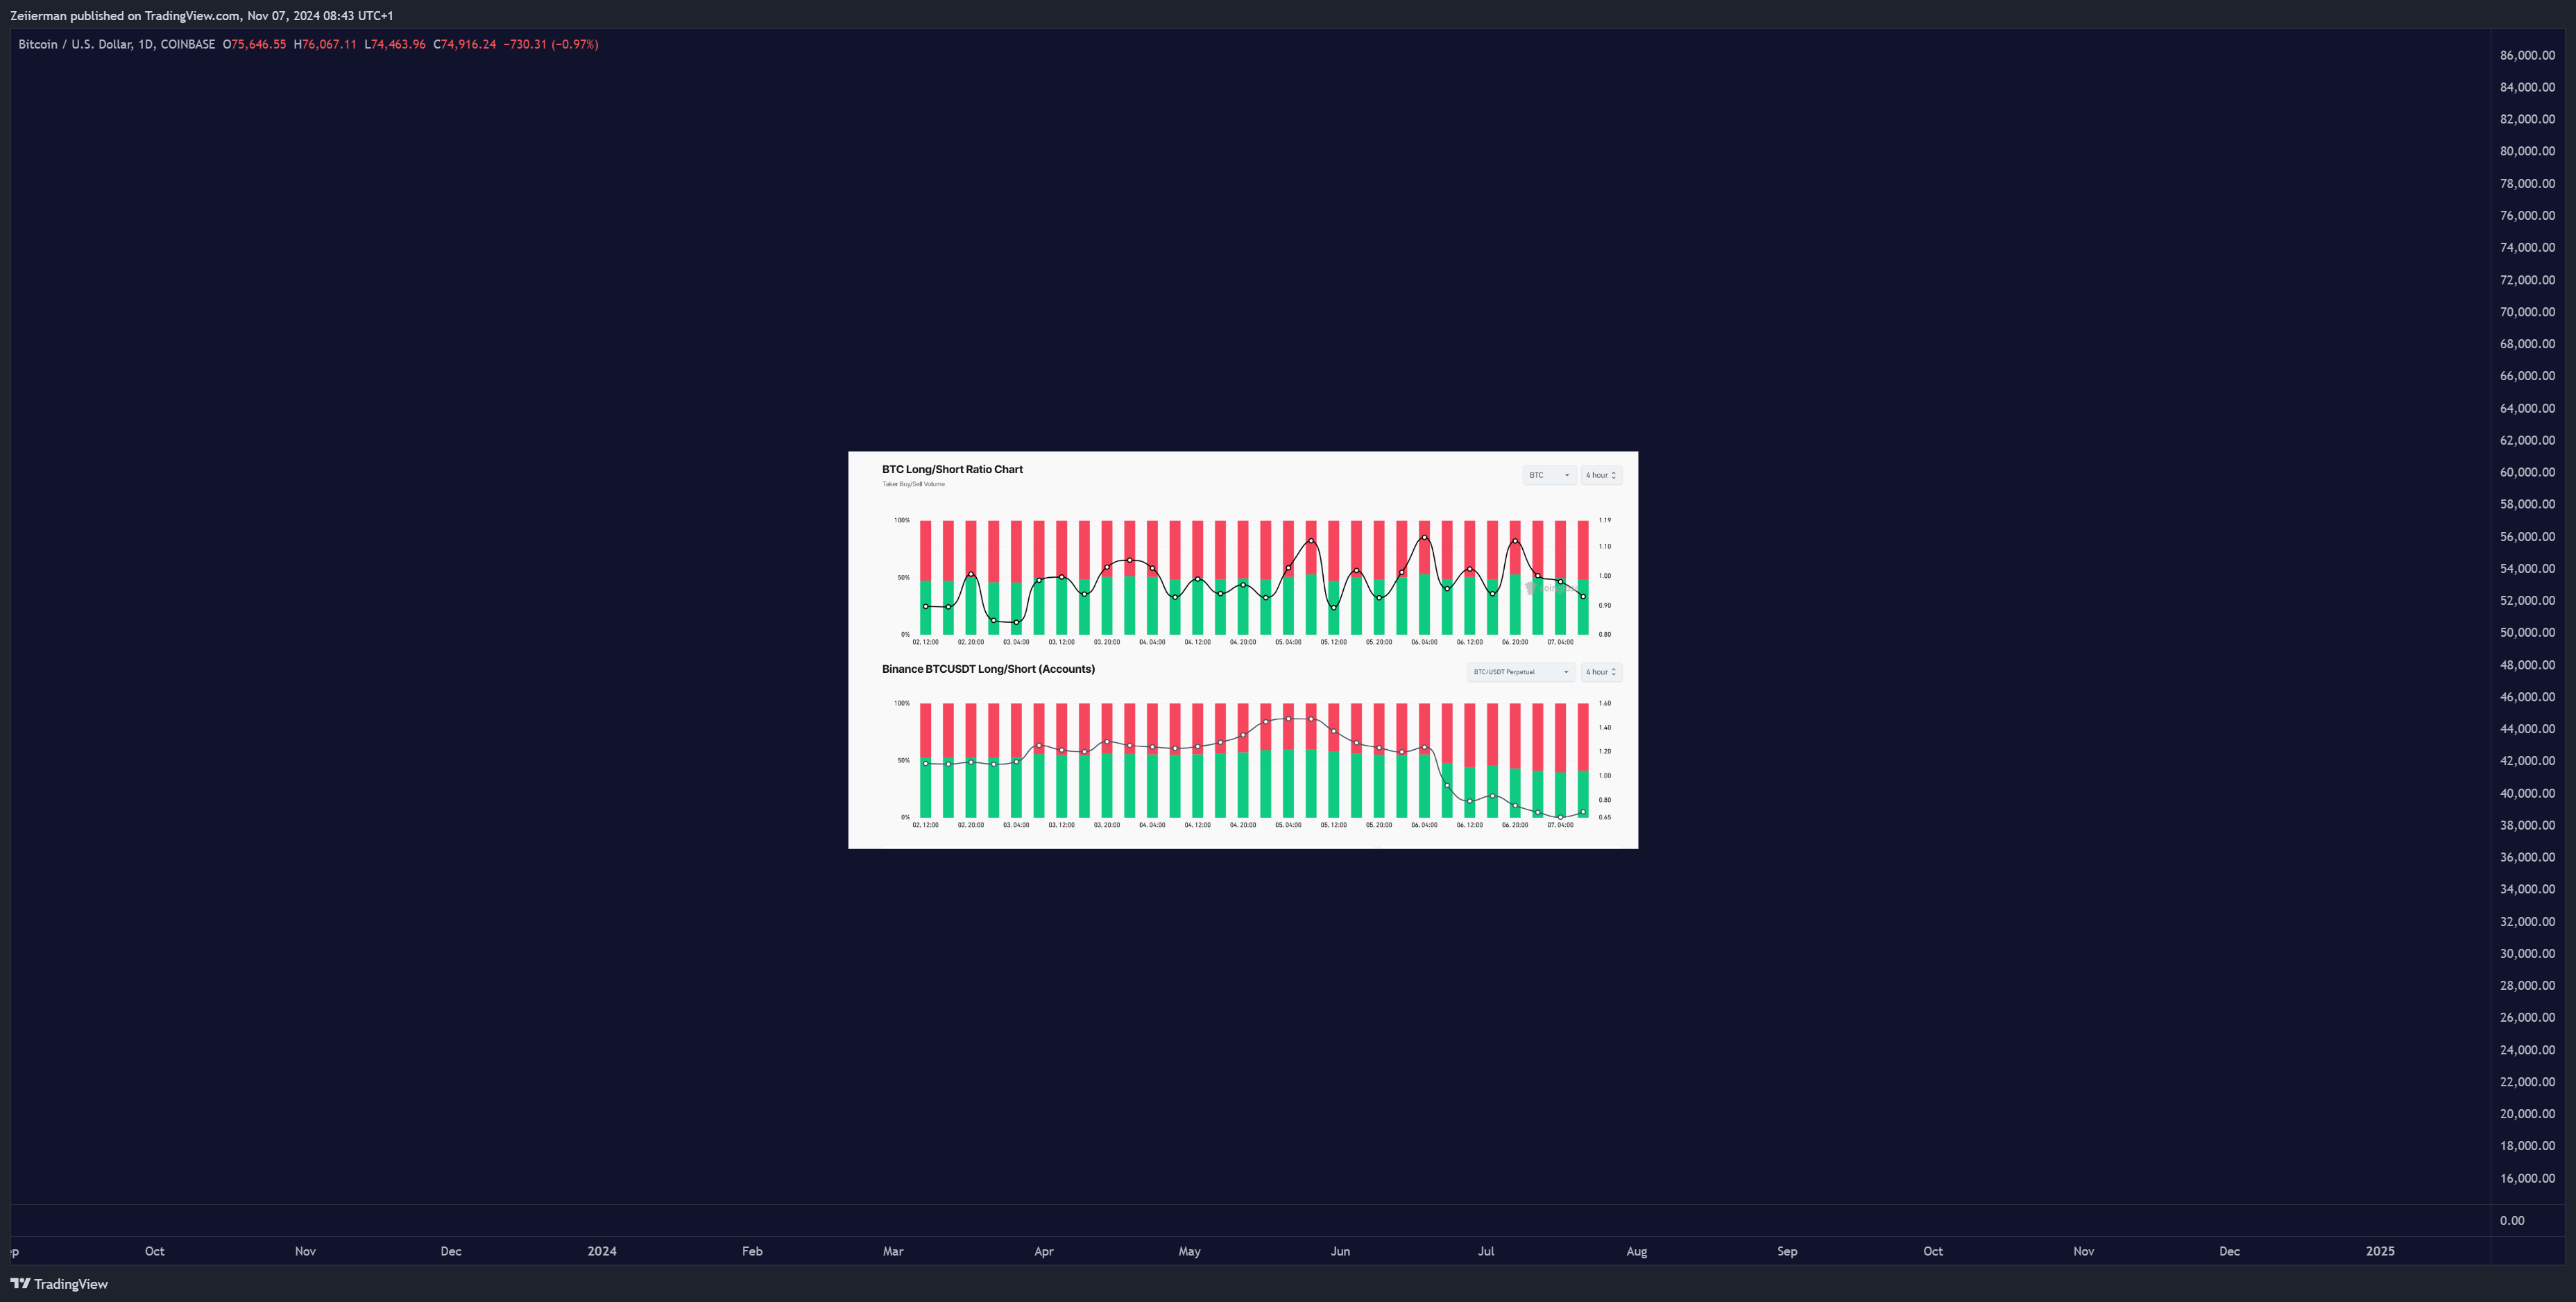Click '07, 04:00' label under Taker Buy/Sell chart
Screen dimensions: 2576x1302
click(1560, 642)
